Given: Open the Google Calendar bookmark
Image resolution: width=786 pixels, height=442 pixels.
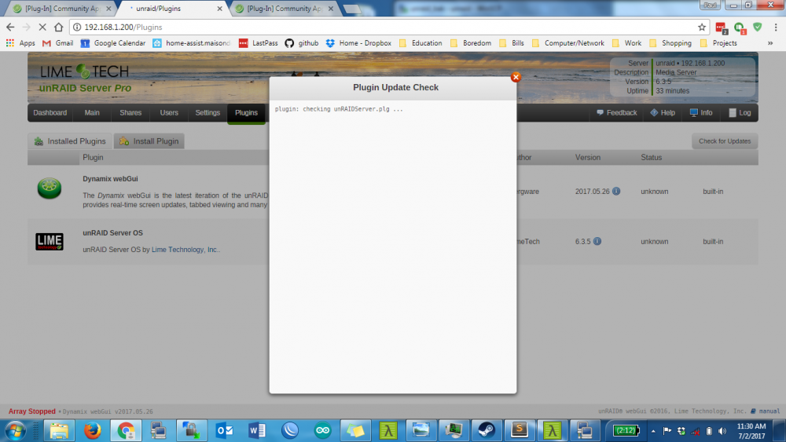Looking at the screenshot, I should 112,43.
